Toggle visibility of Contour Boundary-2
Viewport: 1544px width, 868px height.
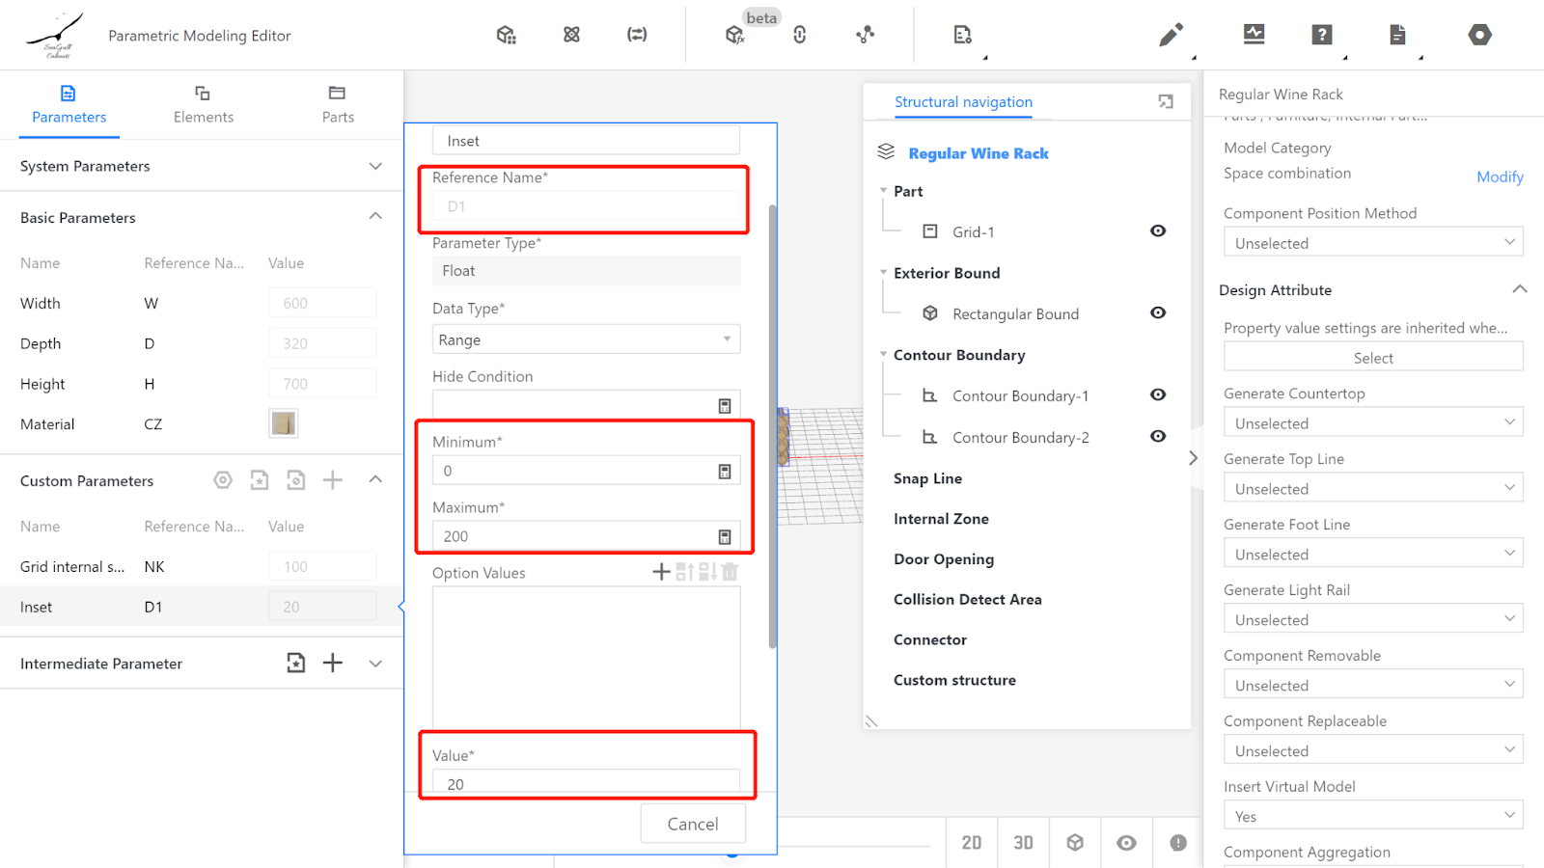pyautogui.click(x=1158, y=437)
